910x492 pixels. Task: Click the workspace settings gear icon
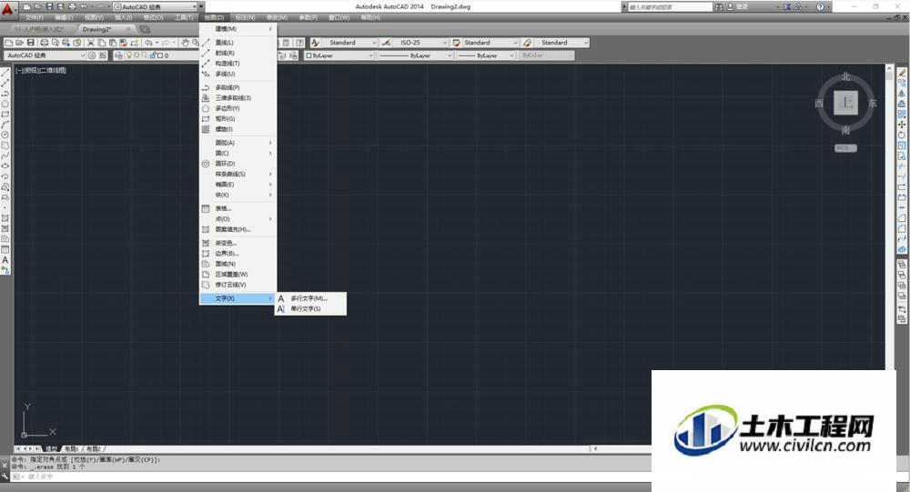92,55
